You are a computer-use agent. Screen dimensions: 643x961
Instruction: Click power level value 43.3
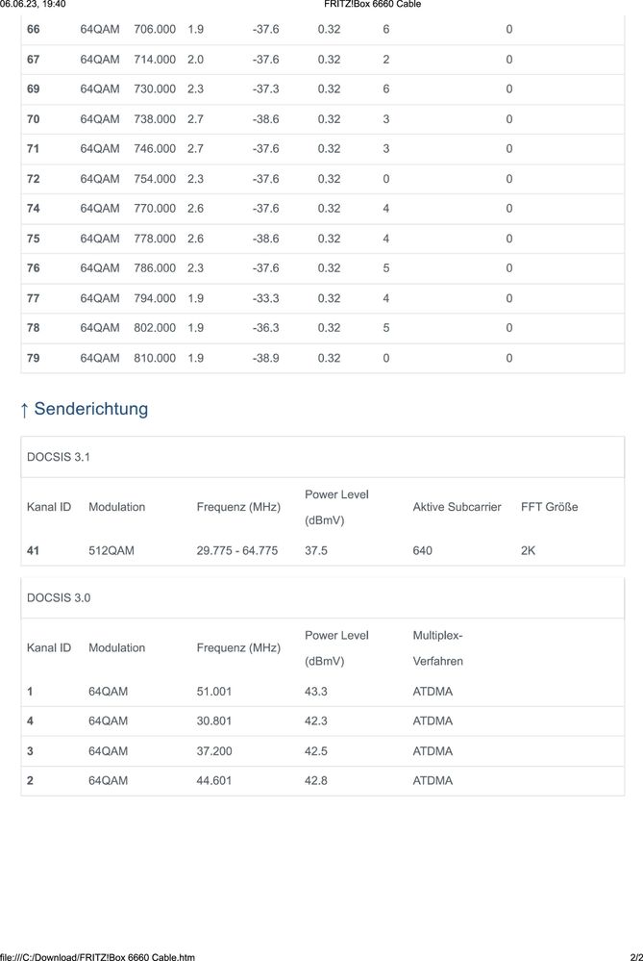316,692
